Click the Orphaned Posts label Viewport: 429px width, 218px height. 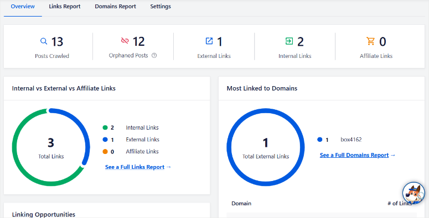tap(128, 55)
